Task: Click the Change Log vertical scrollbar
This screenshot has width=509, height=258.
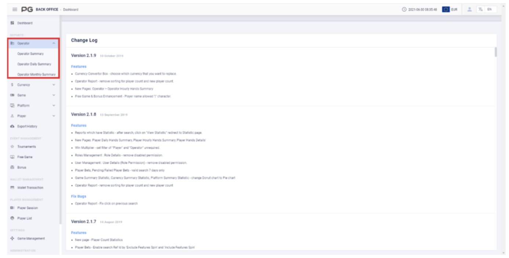Action: [495, 52]
